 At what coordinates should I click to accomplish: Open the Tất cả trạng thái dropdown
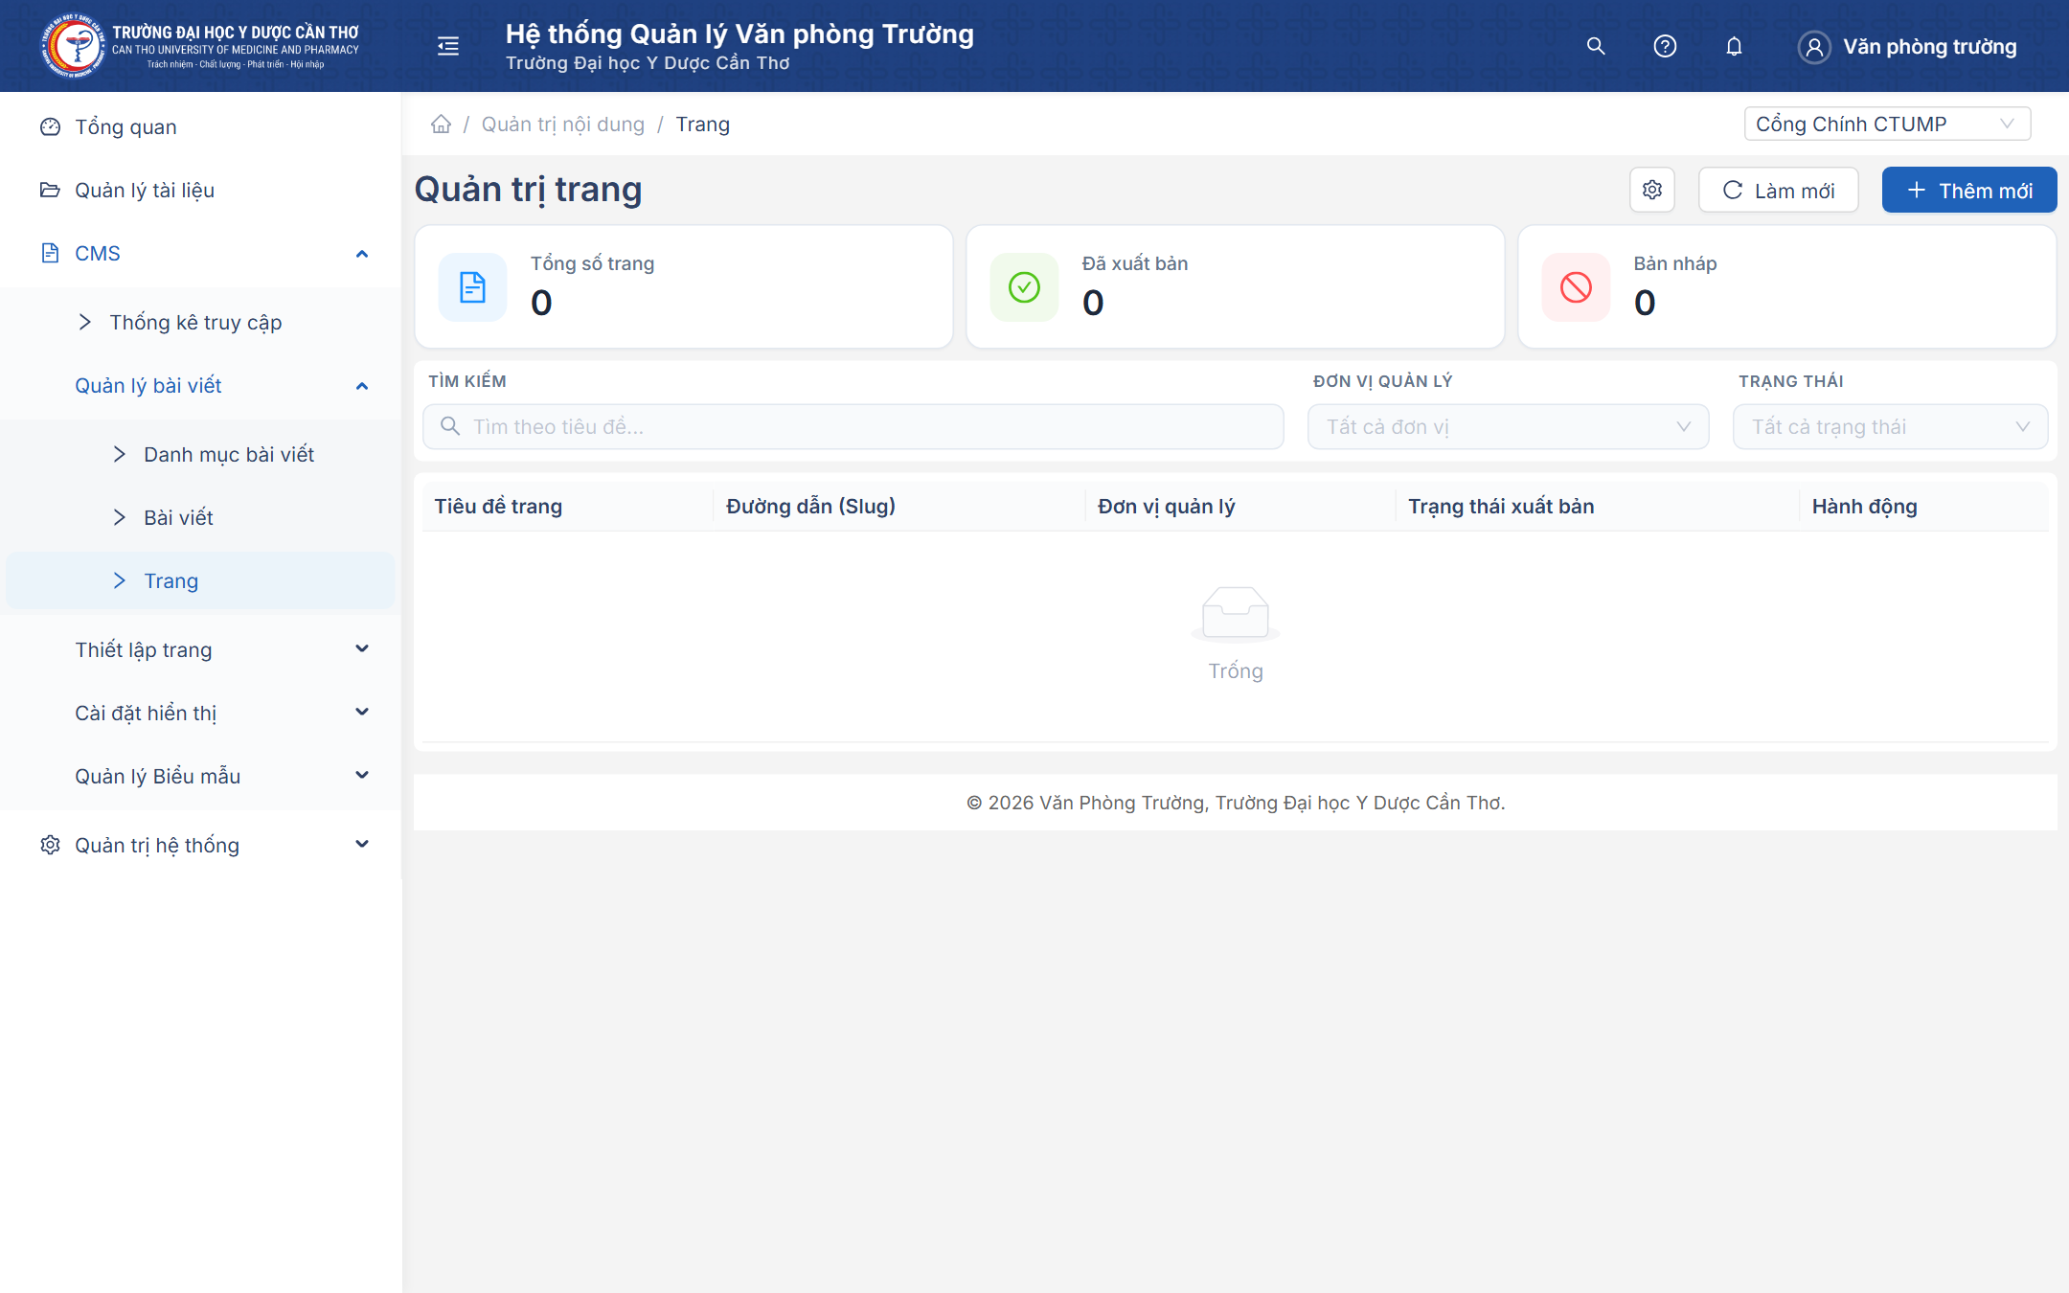click(1890, 427)
